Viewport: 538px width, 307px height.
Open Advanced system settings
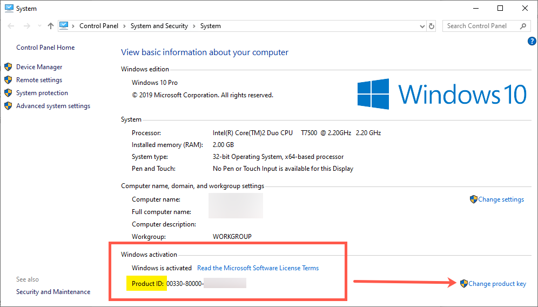click(53, 106)
